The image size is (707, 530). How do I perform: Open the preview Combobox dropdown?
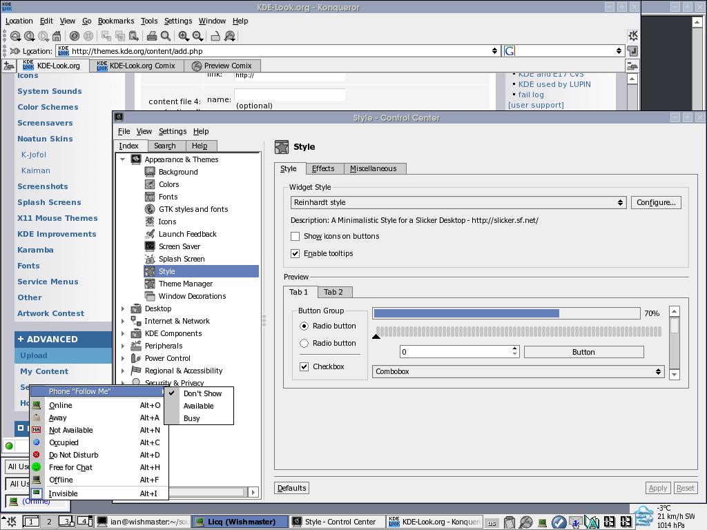(x=518, y=371)
